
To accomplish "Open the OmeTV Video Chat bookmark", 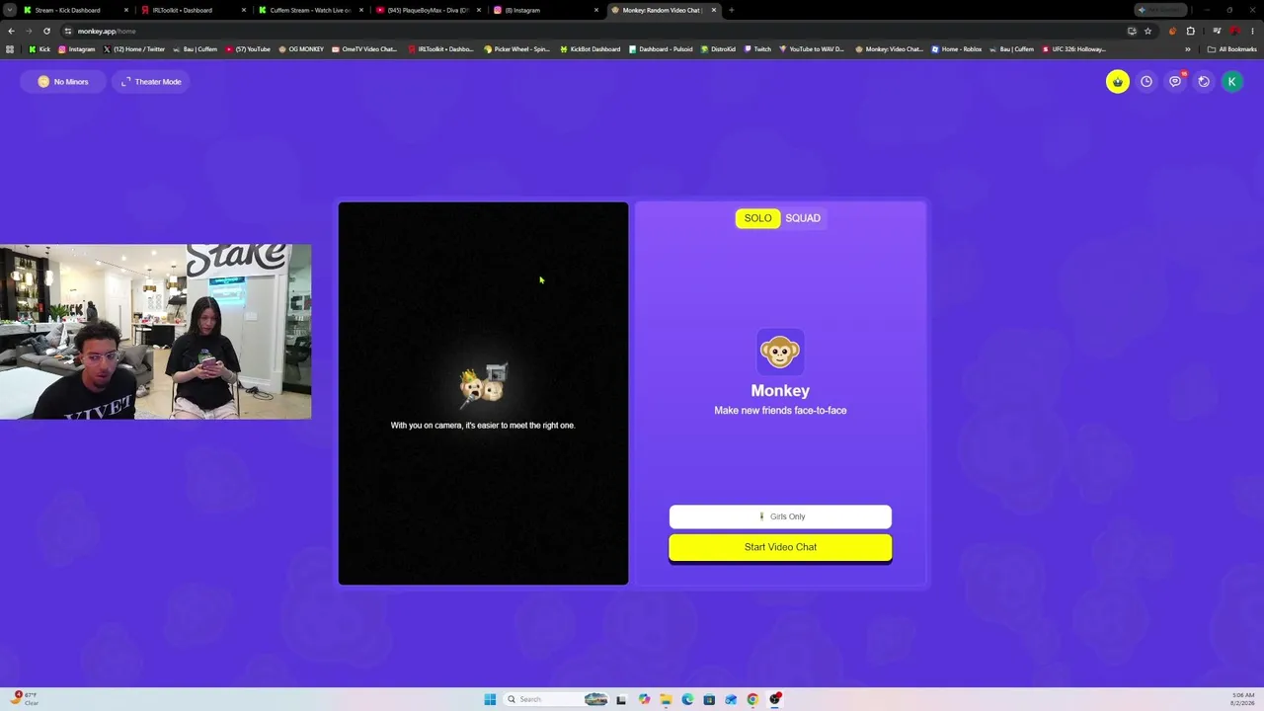I will [x=364, y=49].
